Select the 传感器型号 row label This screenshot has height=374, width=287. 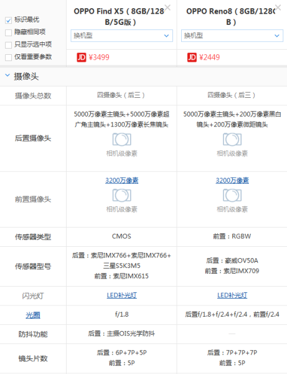pos(33,266)
